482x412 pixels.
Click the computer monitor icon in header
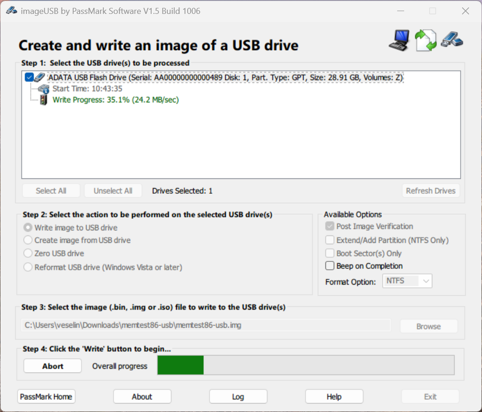(x=399, y=40)
